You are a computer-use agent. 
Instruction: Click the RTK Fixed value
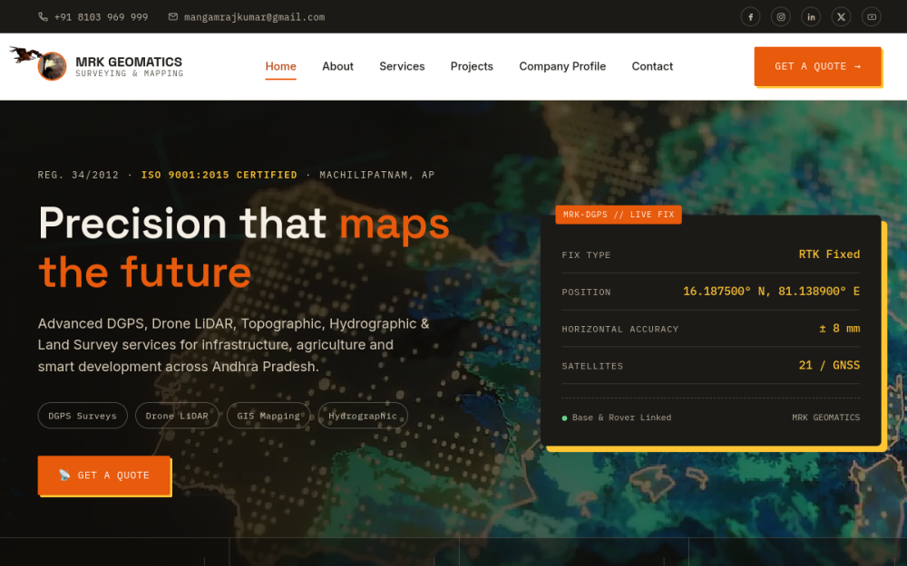(x=829, y=254)
